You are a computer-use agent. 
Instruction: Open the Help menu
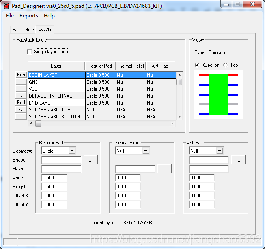pyautogui.click(x=49, y=16)
